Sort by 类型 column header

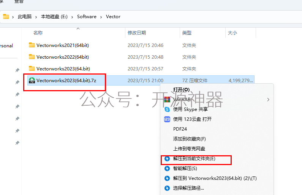(187, 33)
